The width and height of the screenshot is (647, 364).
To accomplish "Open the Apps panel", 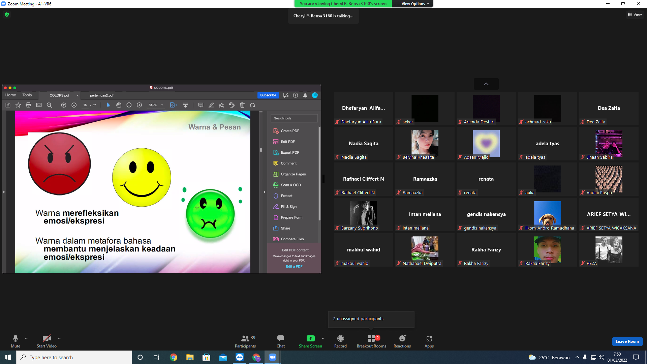I will (x=429, y=341).
